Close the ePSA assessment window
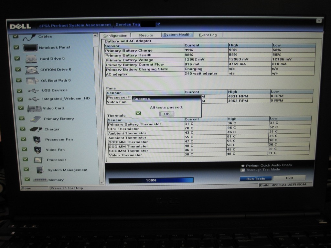 [319, 21]
